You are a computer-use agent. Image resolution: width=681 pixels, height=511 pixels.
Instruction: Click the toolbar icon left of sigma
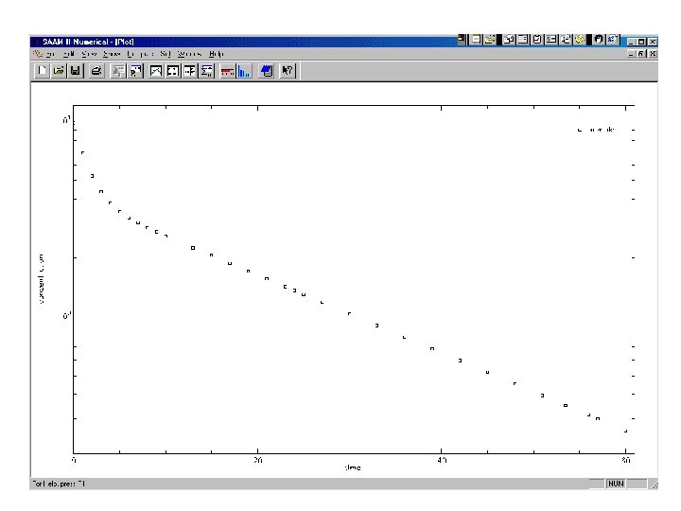[x=190, y=71]
